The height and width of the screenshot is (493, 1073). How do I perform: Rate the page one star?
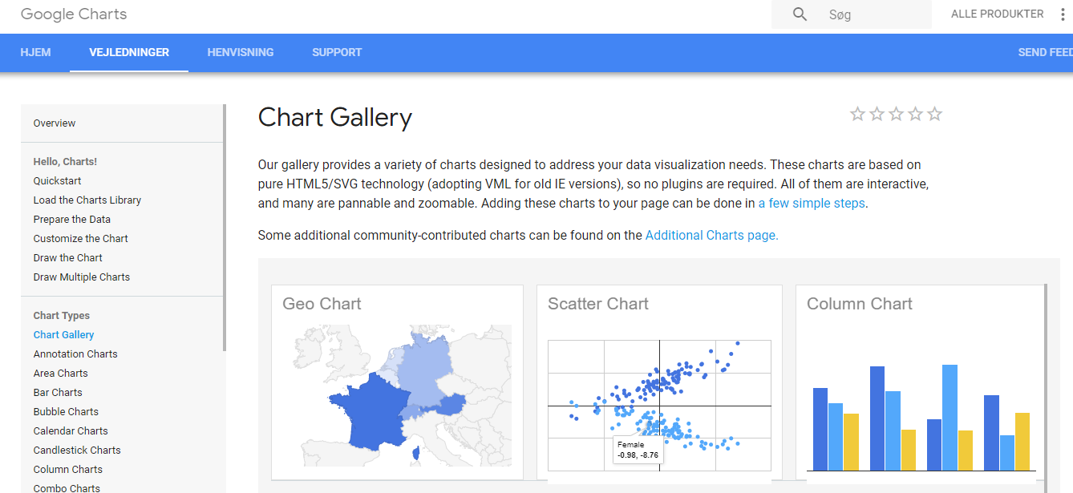point(857,114)
